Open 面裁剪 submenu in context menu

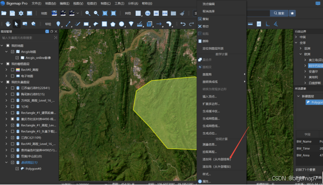[222, 75]
